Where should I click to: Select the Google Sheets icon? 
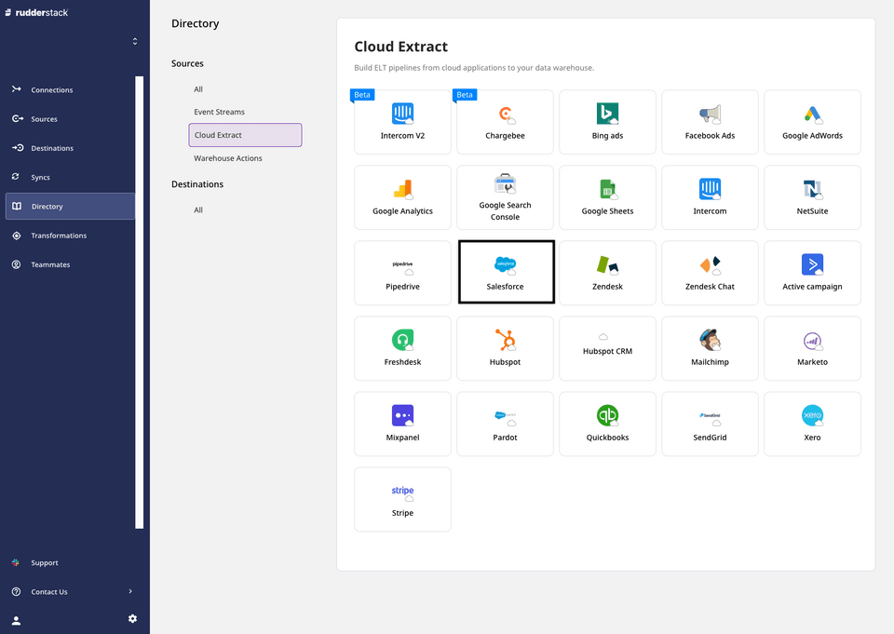(608, 189)
